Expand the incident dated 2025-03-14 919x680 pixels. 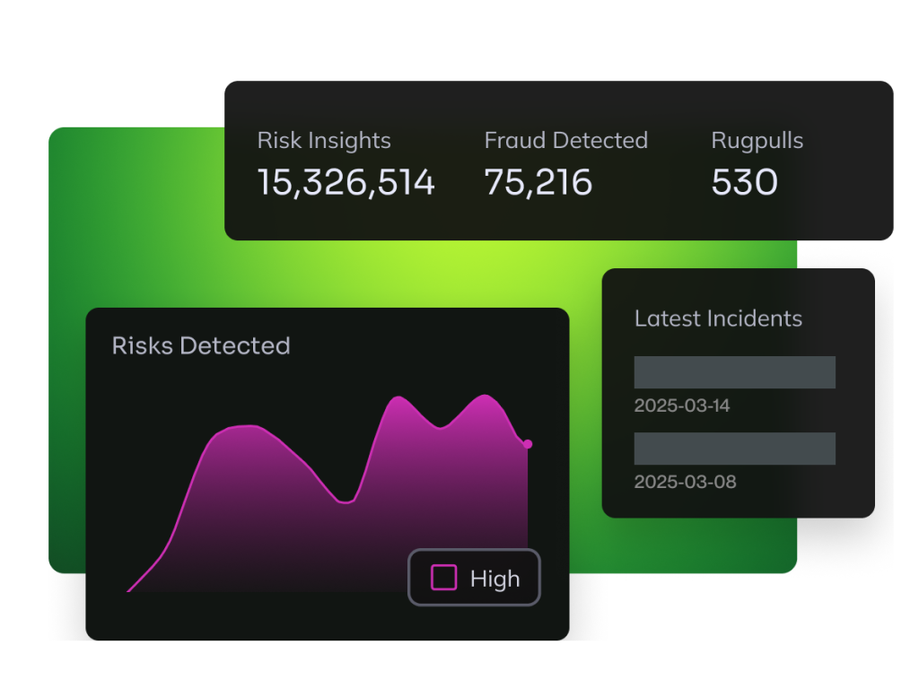pos(734,371)
